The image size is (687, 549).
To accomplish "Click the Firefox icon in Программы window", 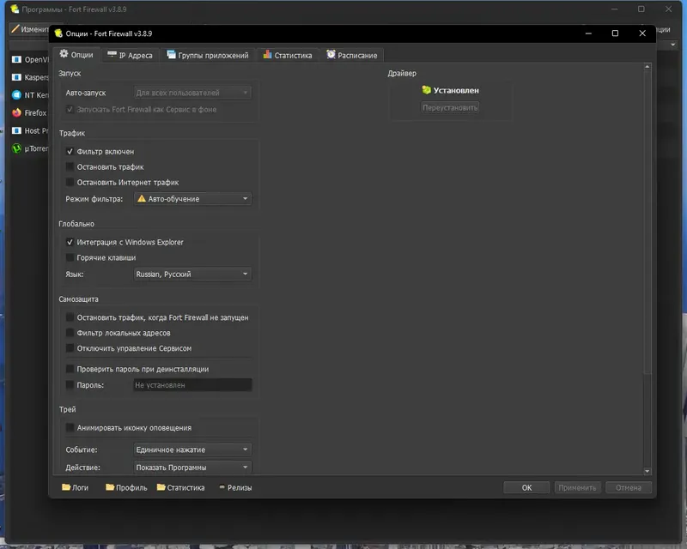I will (x=16, y=112).
